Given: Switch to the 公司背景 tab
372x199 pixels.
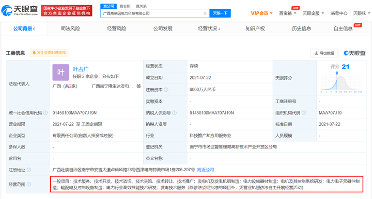Looking at the screenshot, I should 24,29.
